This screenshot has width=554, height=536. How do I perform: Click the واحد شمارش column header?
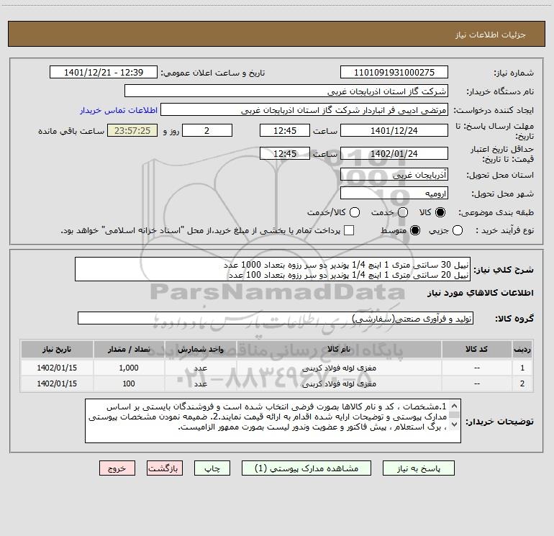point(200,349)
